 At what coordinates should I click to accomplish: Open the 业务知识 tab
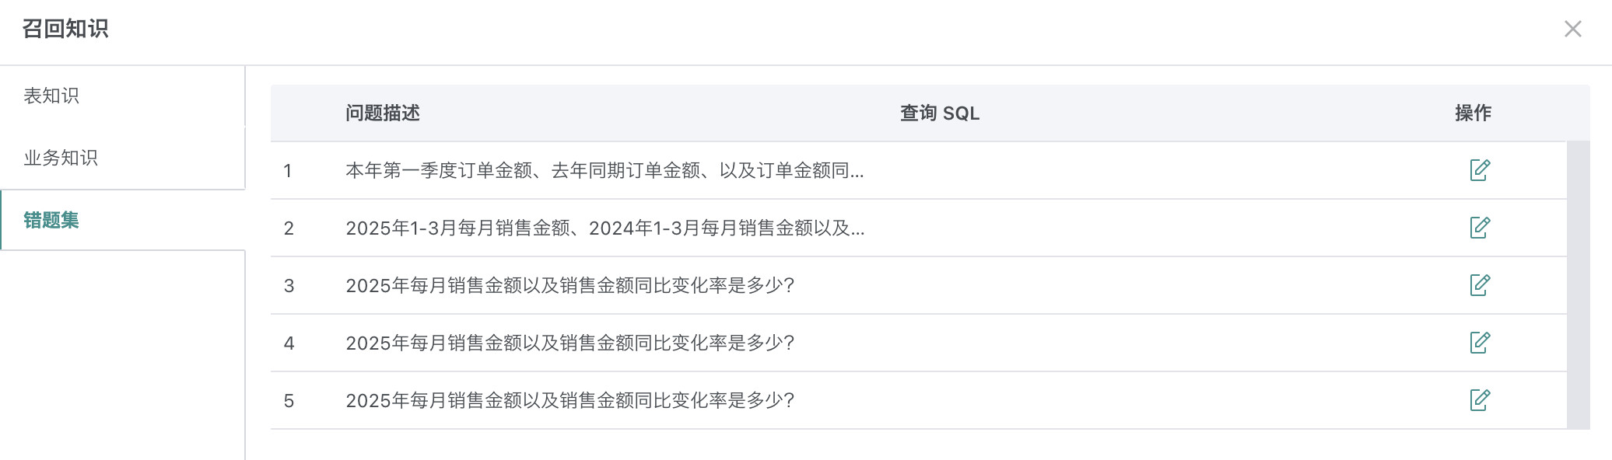click(x=61, y=158)
